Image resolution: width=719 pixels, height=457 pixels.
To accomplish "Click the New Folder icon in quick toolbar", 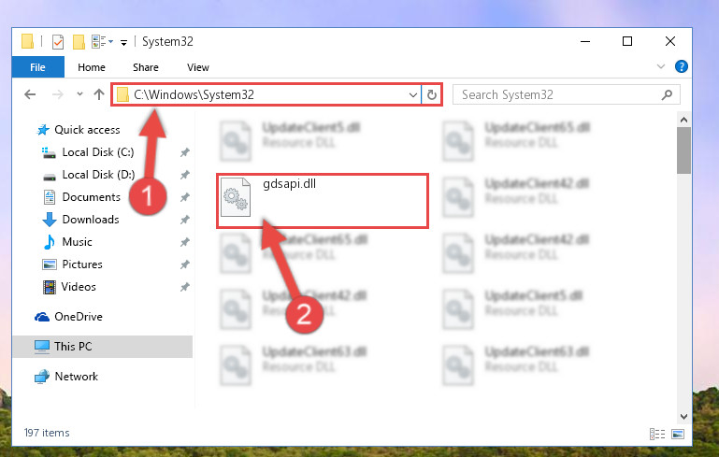I will coord(79,42).
